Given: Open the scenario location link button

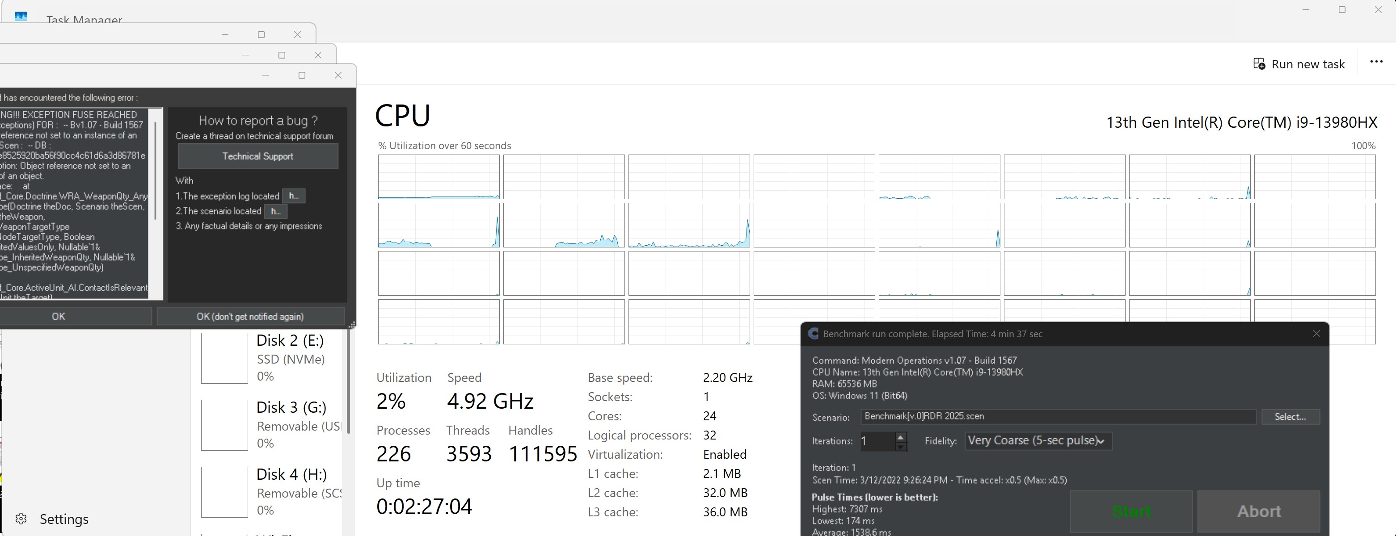Looking at the screenshot, I should click(276, 211).
